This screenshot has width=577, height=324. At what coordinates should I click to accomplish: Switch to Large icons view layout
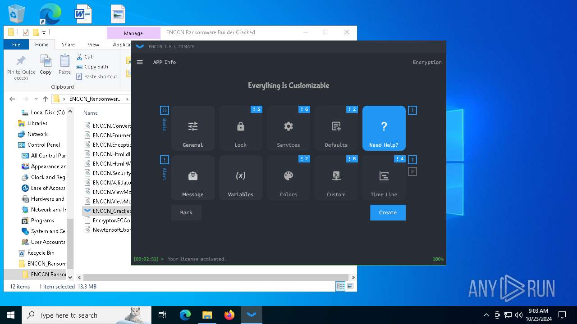tap(350, 287)
